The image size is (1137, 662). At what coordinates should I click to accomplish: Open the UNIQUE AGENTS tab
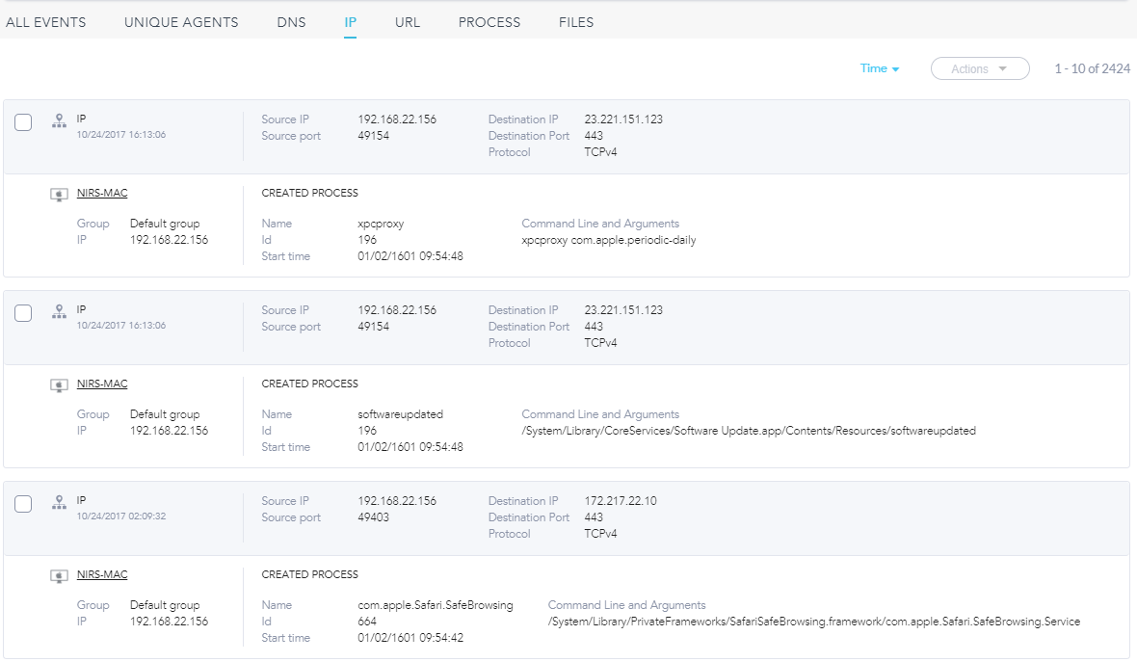181,22
